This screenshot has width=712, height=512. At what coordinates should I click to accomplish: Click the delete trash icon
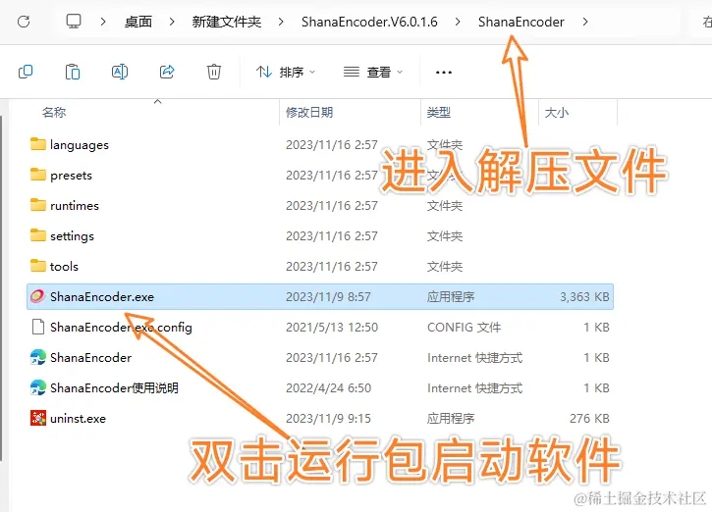click(x=214, y=72)
